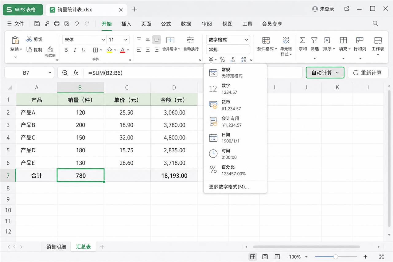Set vertical alignment to middle
Viewport: 393px width, 262px height.
[x=148, y=39]
